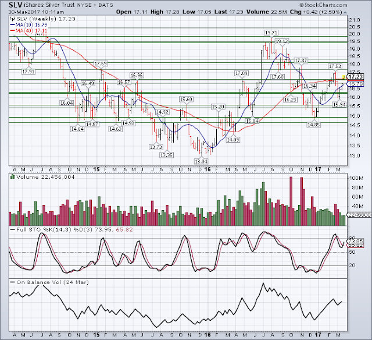The image size is (372, 340).
Task: Click the 19.71 price peak label
Action: click(271, 33)
